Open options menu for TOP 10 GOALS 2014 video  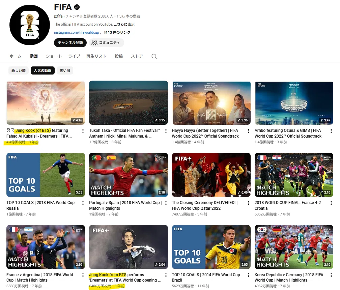[x=248, y=275]
